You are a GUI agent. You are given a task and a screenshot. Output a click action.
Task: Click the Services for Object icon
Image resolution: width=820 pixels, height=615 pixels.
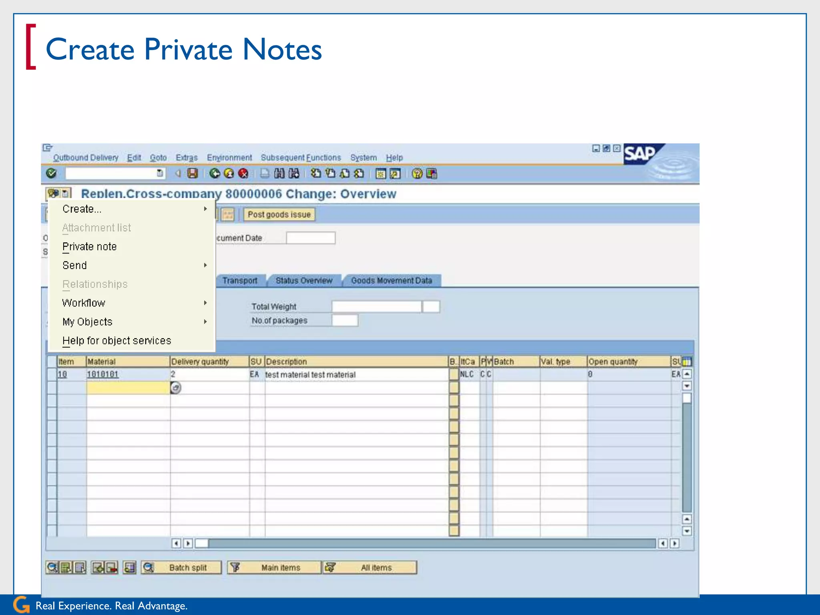[x=53, y=193]
